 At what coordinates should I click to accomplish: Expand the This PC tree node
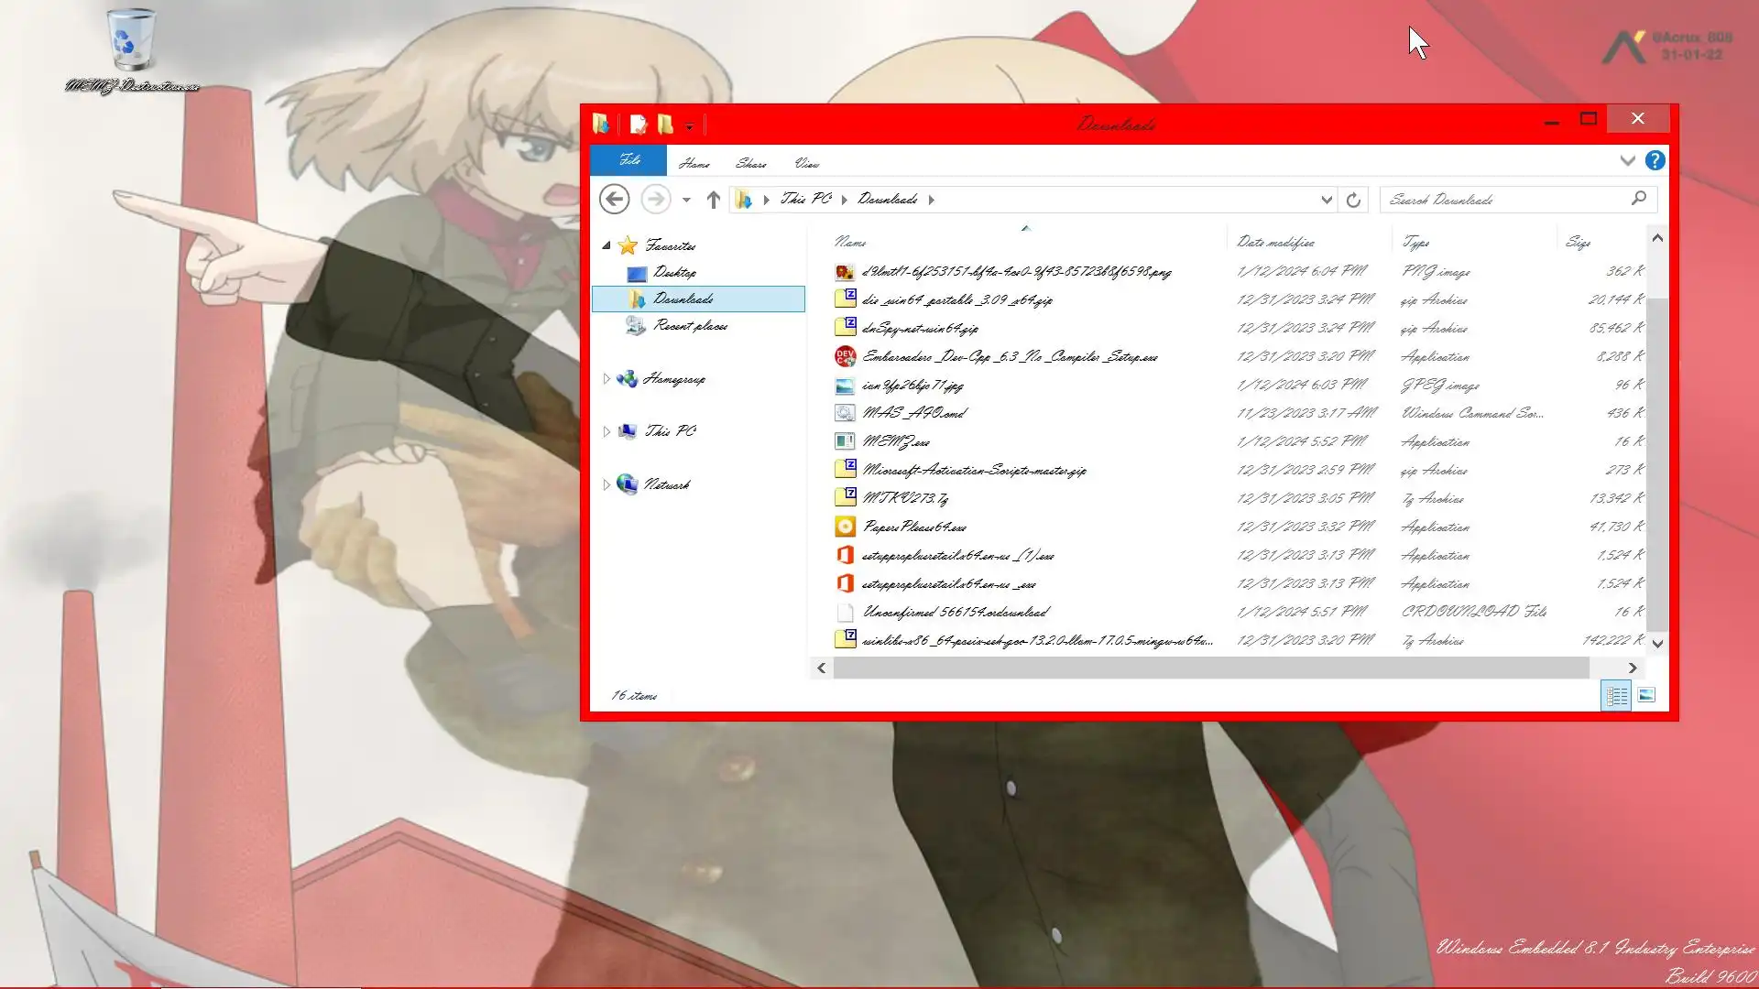click(606, 431)
